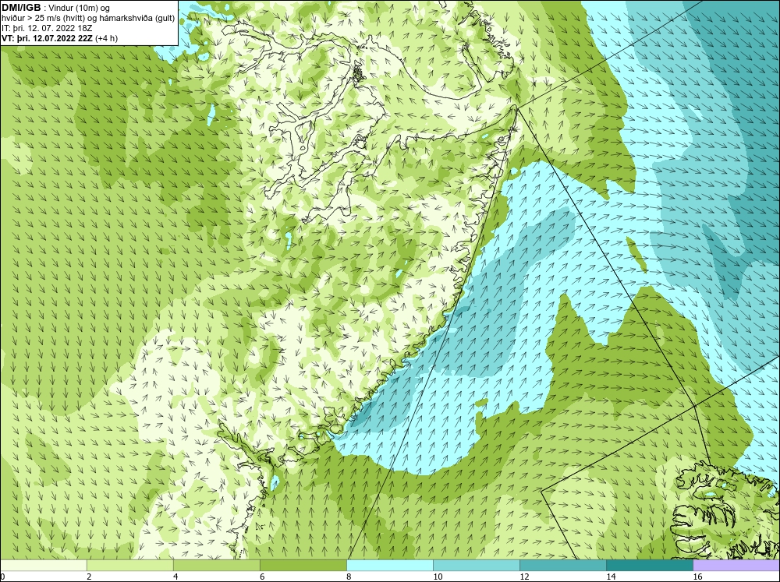Image resolution: width=780 pixels, height=582 pixels.
Task: Click the 6–8 m/s olive green legend swatch
Action: pos(303,565)
